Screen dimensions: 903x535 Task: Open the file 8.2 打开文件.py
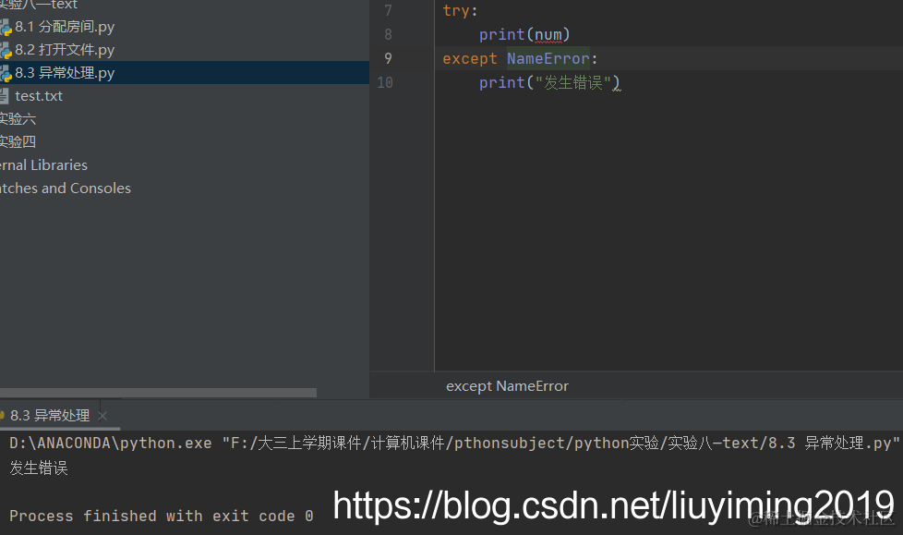click(65, 50)
